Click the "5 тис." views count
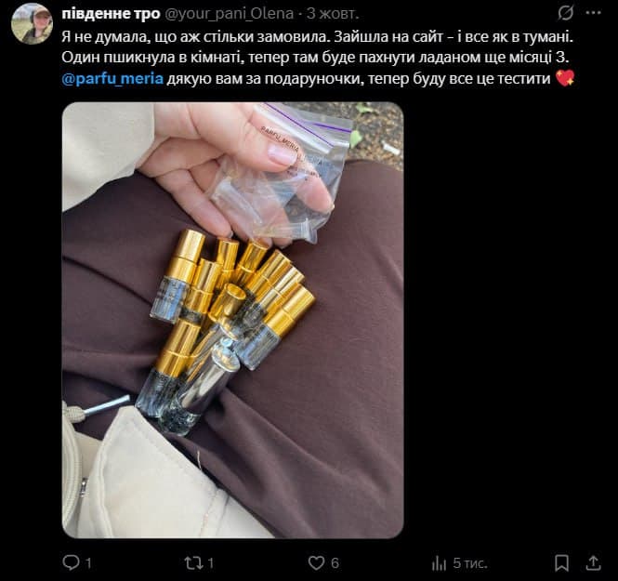 coord(469,562)
